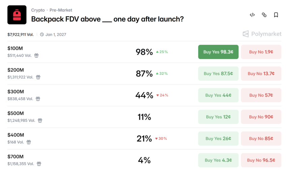Bookmark this Backpack FDV market
The width and height of the screenshot is (290, 170).
coord(276,15)
